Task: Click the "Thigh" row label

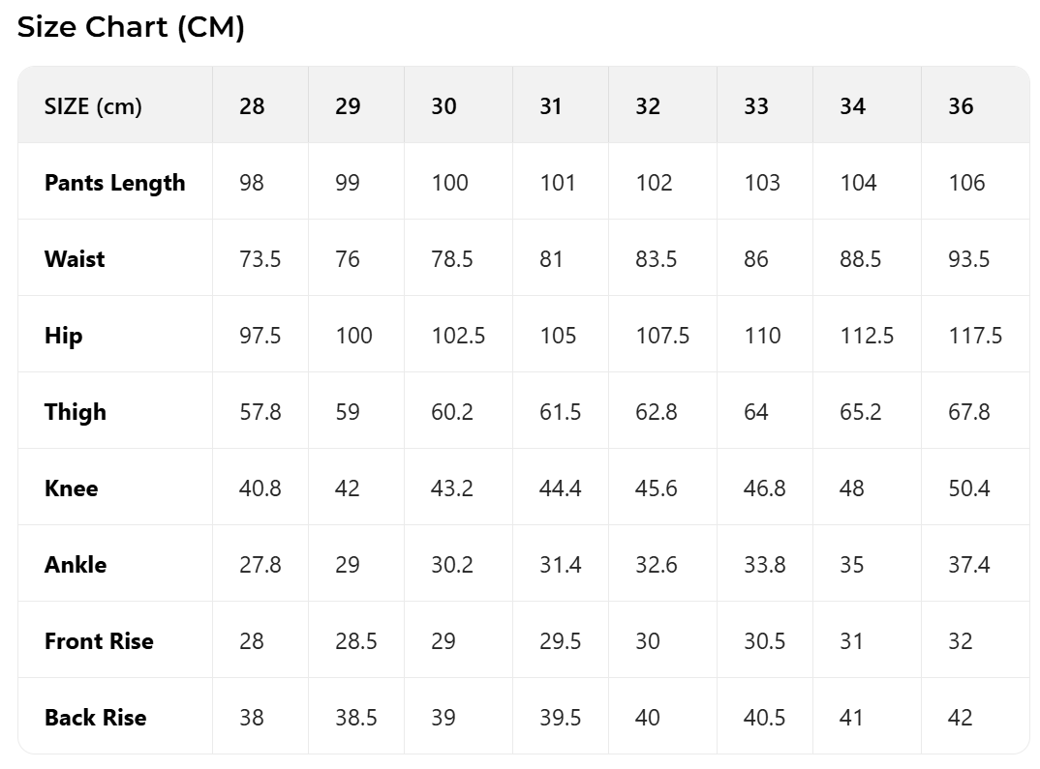Action: click(x=76, y=412)
